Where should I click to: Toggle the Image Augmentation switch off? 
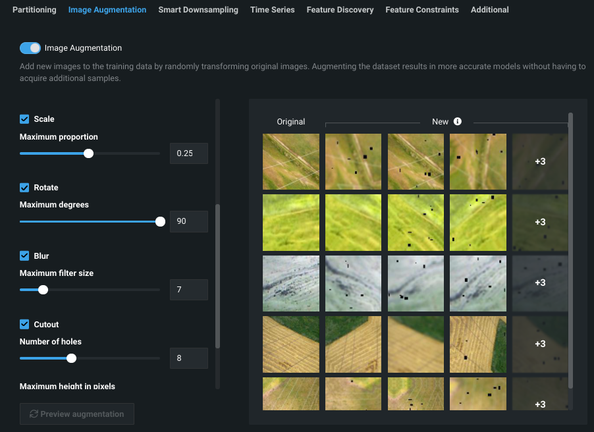pos(30,48)
